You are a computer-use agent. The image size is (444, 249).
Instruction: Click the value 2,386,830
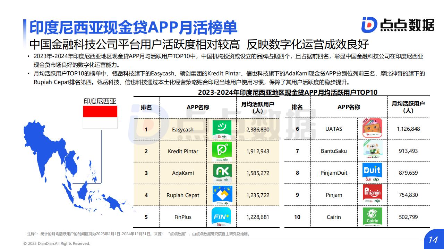258,130
